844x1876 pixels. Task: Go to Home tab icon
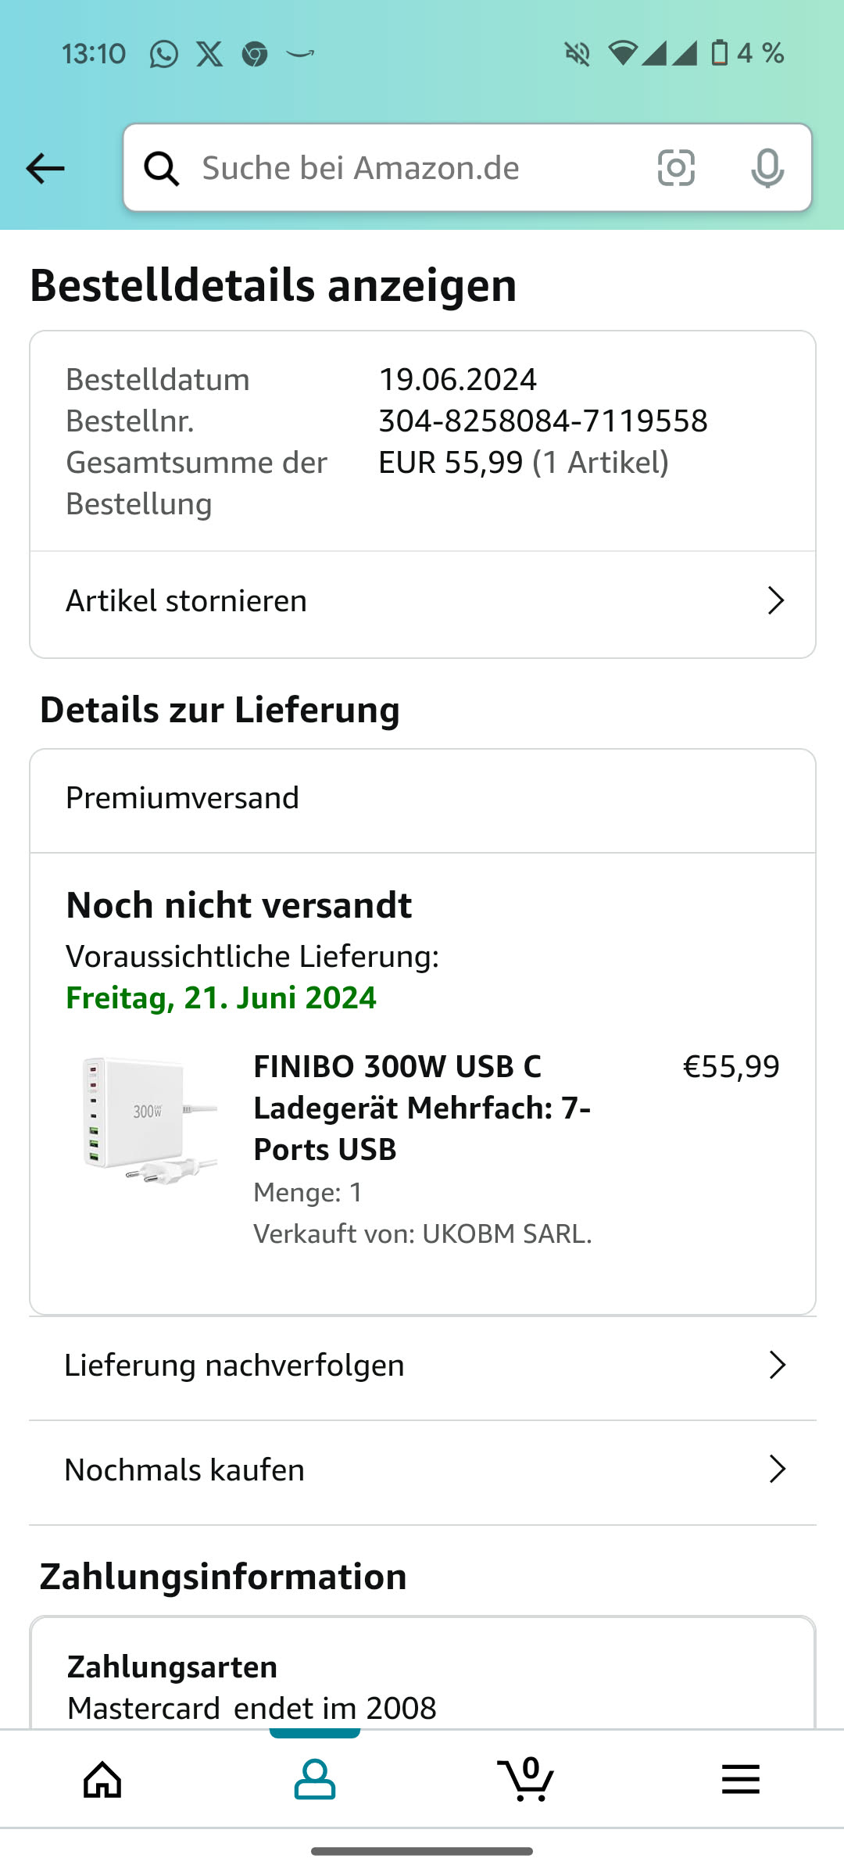(103, 1780)
